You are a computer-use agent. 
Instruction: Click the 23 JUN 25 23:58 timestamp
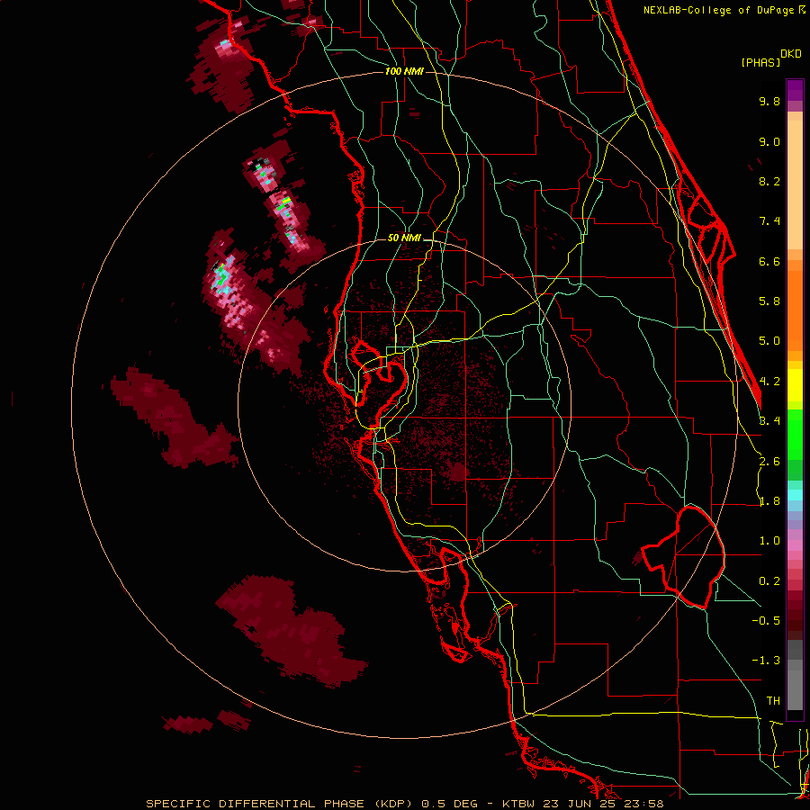pyautogui.click(x=602, y=804)
